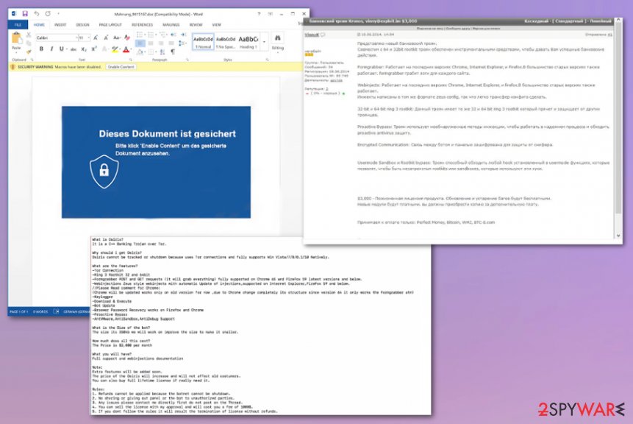Toggle Strikethrough (abc) formatting
This screenshot has width=633, height=424.
pyautogui.click(x=74, y=49)
